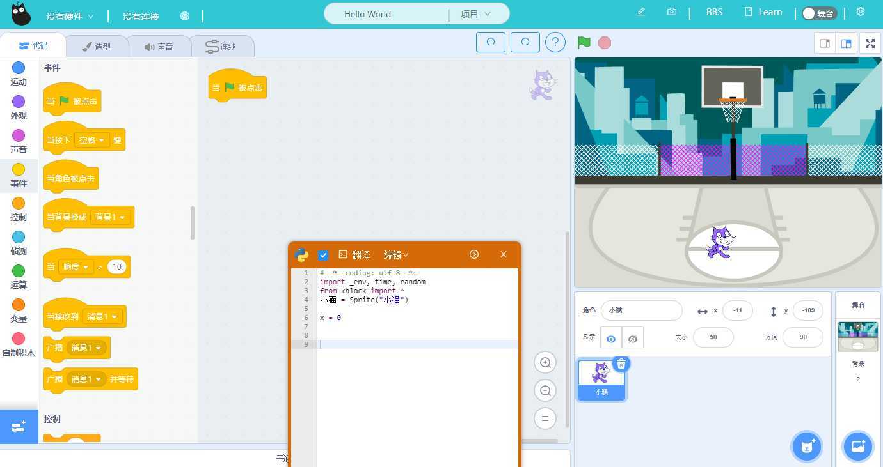883x467 pixels.
Task: Click the Python logo icon
Action: pos(301,254)
